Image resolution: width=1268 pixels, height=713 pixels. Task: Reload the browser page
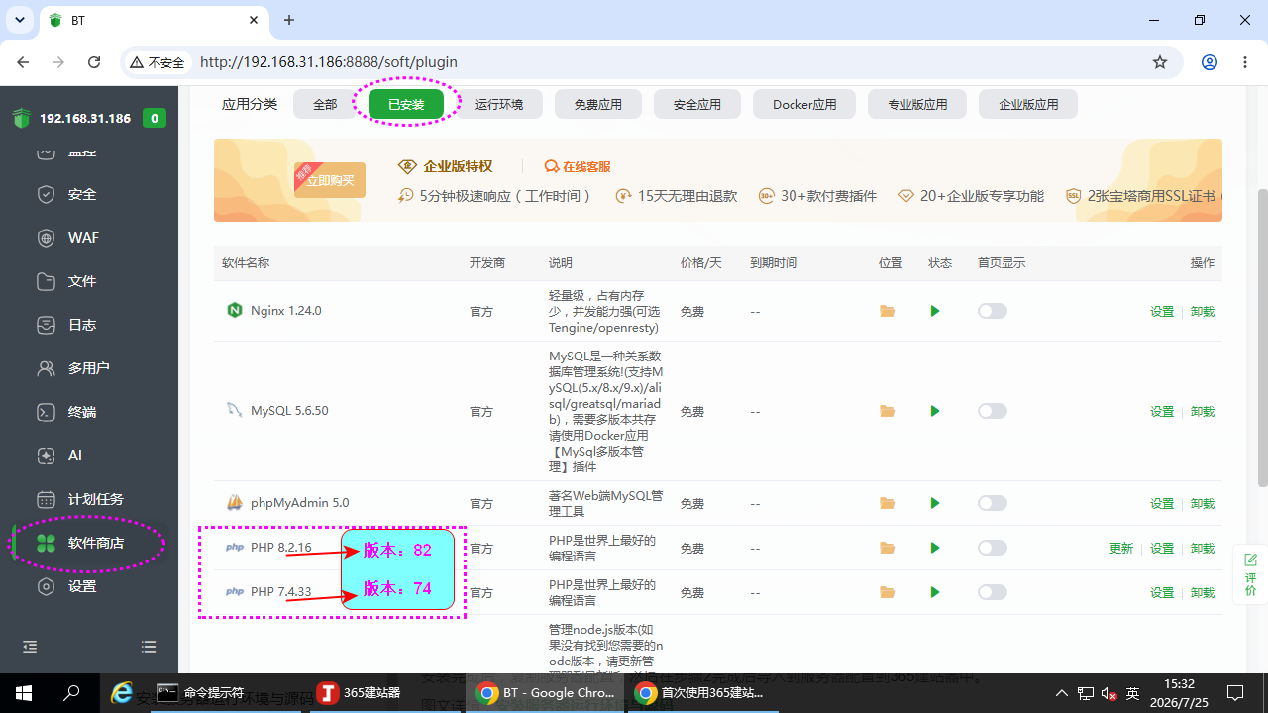pos(94,61)
